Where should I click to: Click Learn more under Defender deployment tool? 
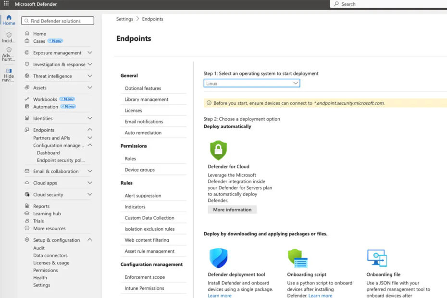(220, 296)
